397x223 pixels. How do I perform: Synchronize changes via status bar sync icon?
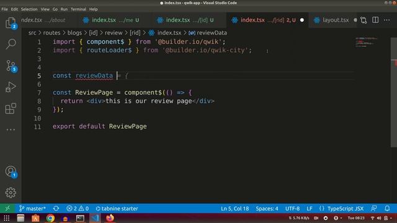coord(56,209)
